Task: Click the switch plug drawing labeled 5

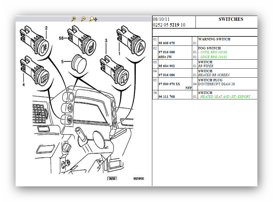Action: tap(79, 64)
